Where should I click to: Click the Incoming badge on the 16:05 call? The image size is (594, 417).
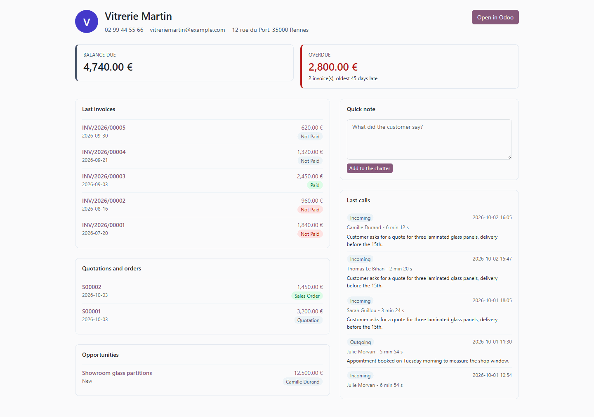360,218
